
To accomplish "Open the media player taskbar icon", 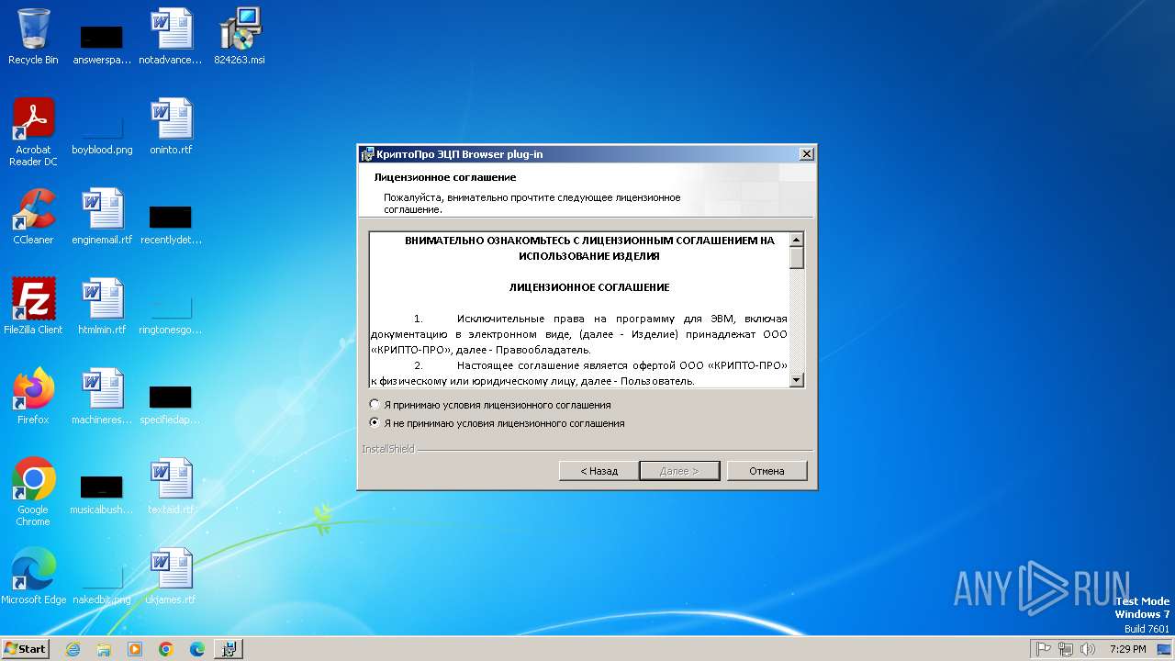I will coord(135,649).
